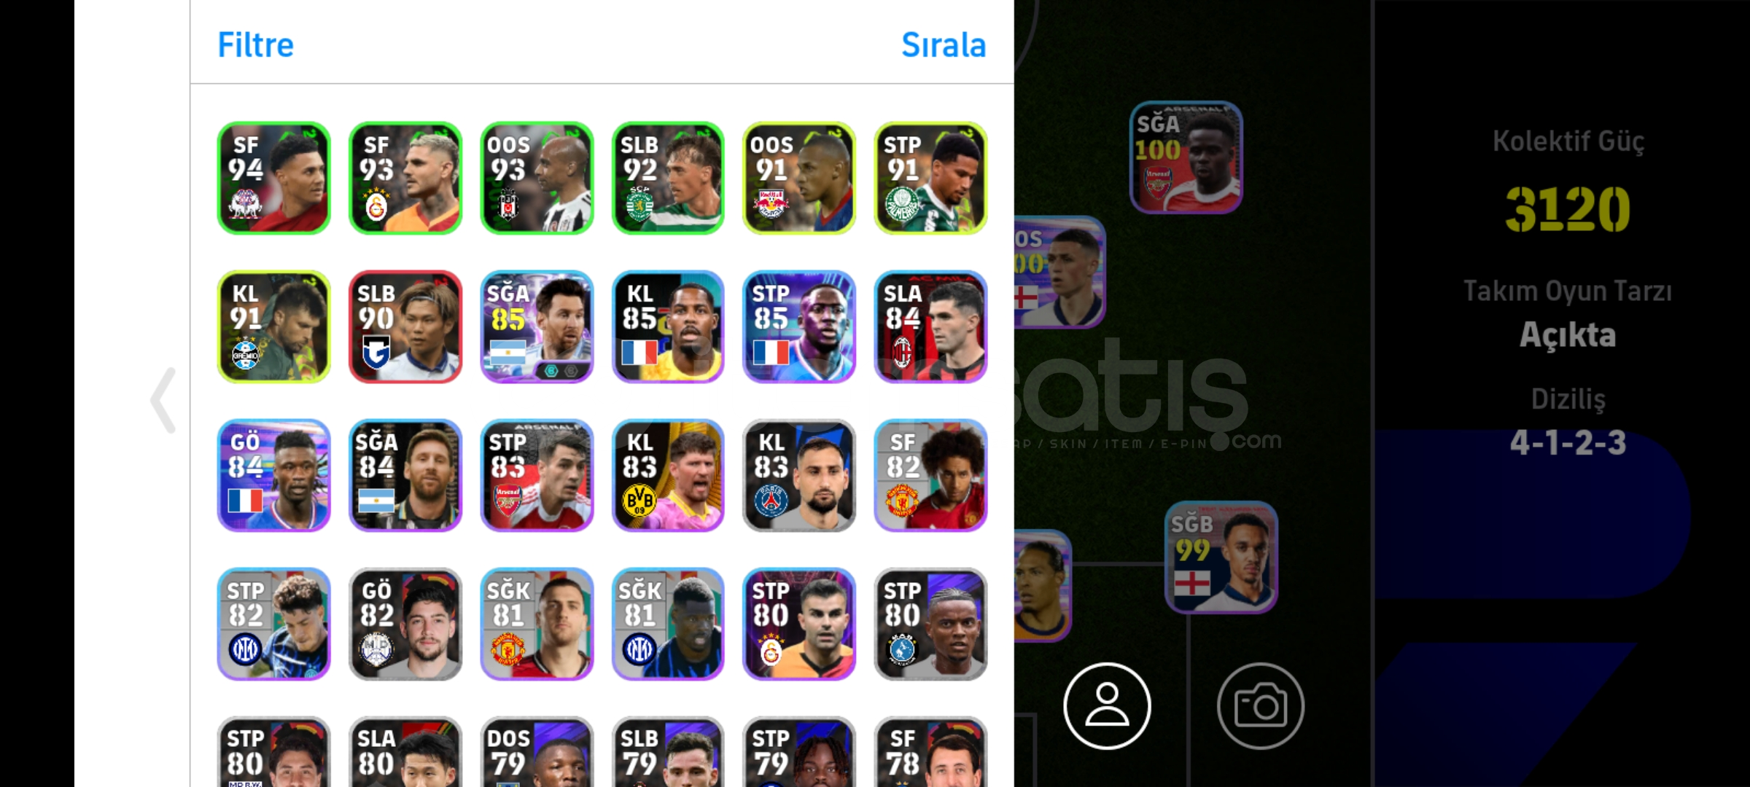Choose the OOS 93 Beşiktaş card
The width and height of the screenshot is (1750, 787).
coord(537,178)
